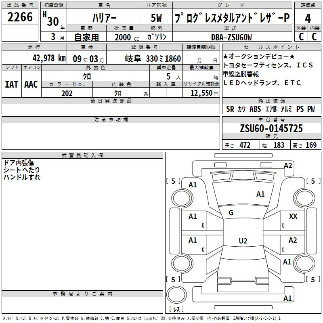Click the ドア内張傷 inspector note

coord(19,162)
